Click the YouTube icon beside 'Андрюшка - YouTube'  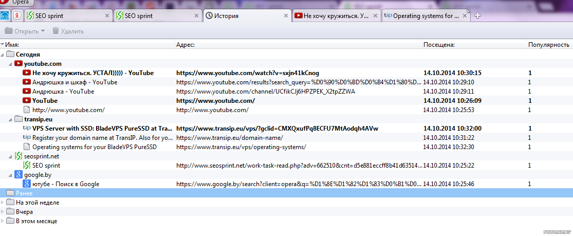[26, 92]
